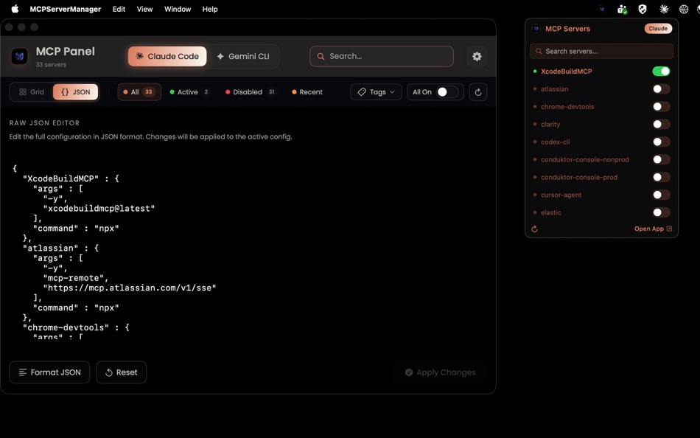Focus the main Search field

[382, 56]
